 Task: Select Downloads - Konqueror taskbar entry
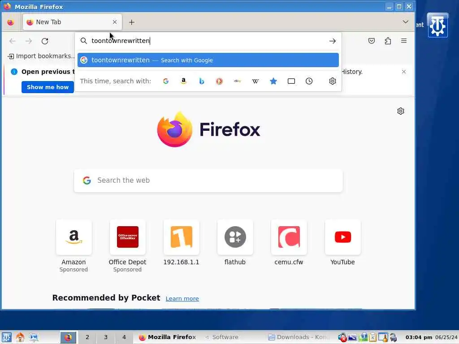point(299,337)
